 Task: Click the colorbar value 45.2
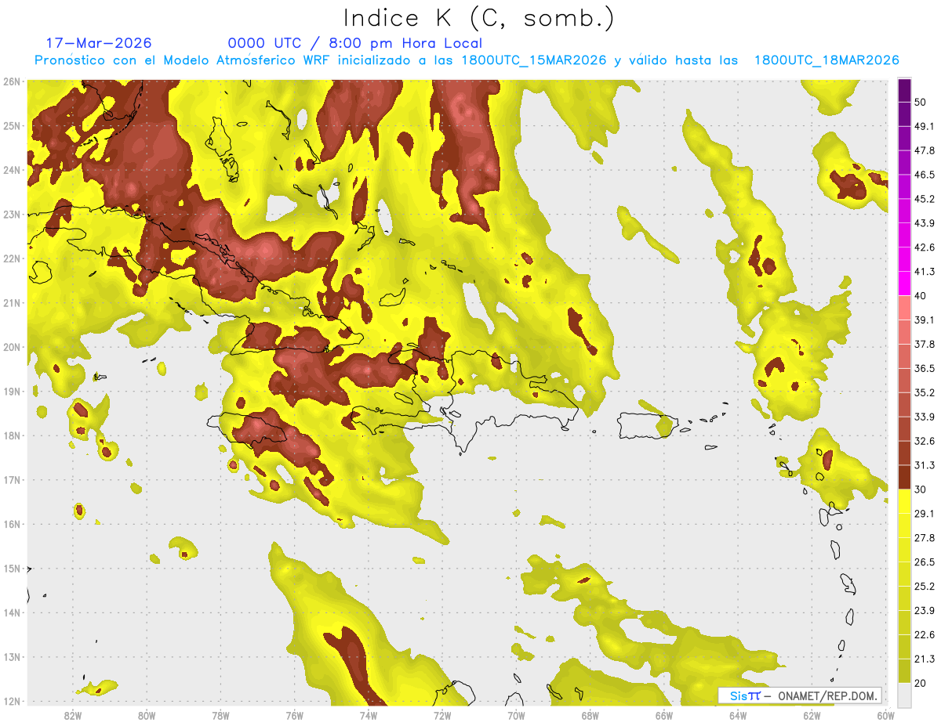pos(925,199)
